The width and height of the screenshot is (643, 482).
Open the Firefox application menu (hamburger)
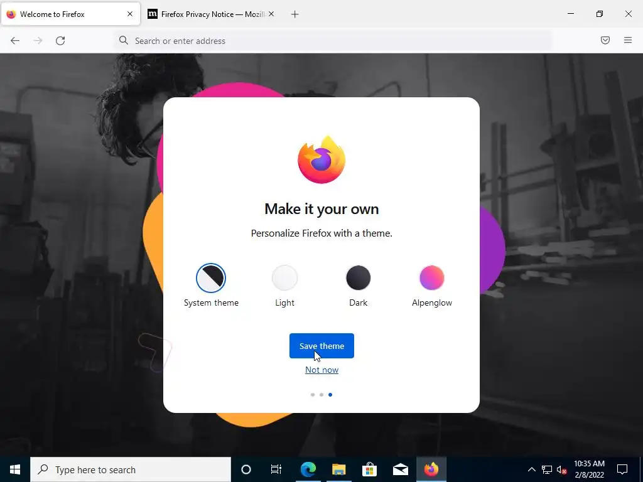[x=627, y=40]
